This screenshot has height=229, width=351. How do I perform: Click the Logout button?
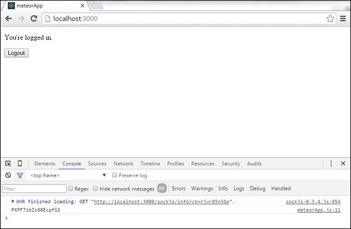pos(16,53)
